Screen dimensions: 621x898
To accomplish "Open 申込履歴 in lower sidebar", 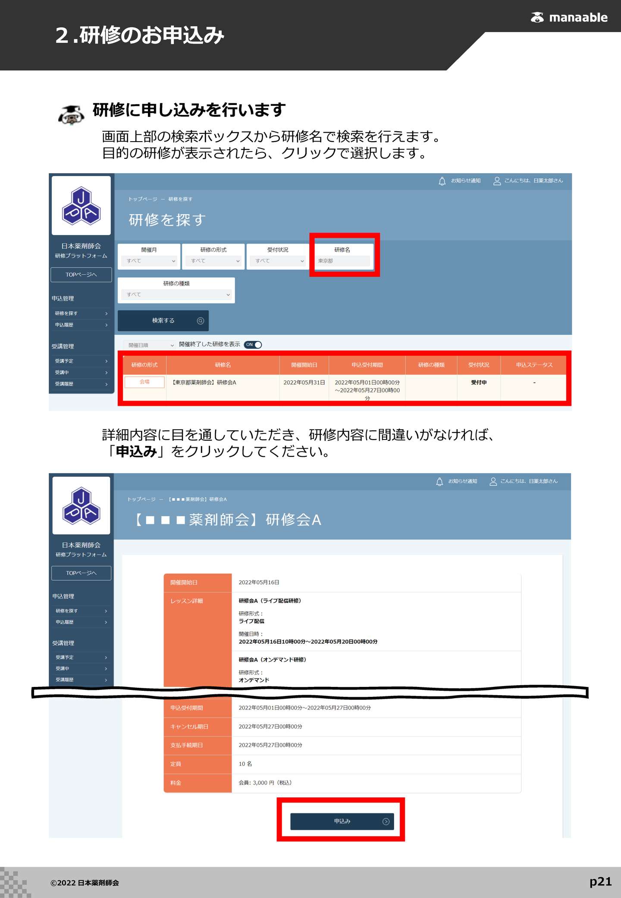I will tap(81, 622).
